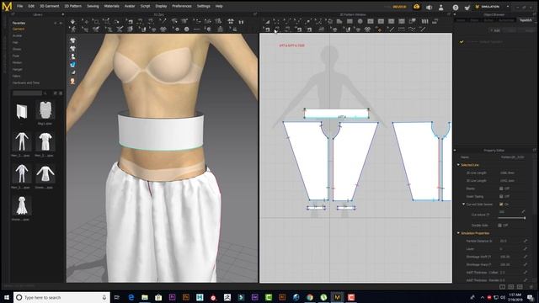Open the Help question-mark icon in top bar
This screenshot has height=303, width=539.
(456, 7)
